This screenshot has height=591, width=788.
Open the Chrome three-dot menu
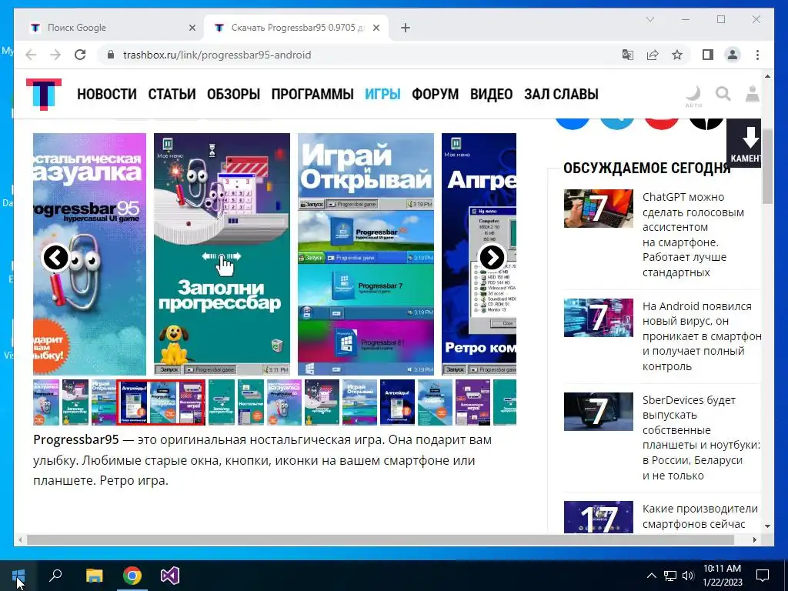pyautogui.click(x=757, y=55)
